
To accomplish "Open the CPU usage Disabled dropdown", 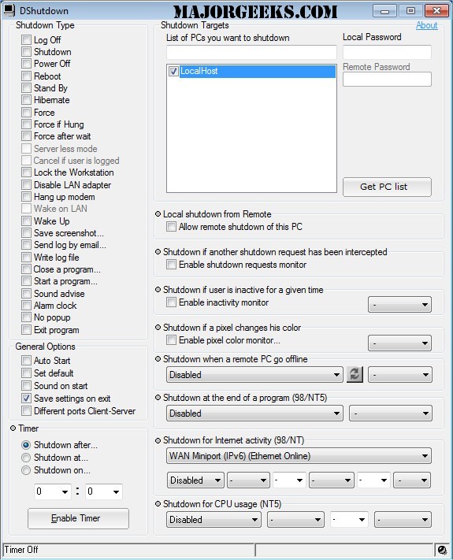I will click(214, 520).
